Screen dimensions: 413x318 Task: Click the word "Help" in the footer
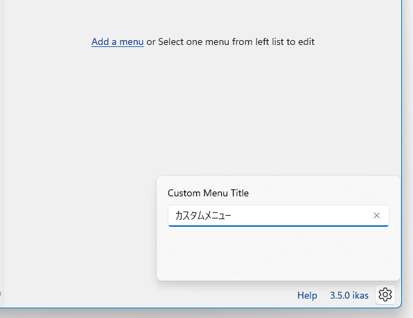coord(307,295)
